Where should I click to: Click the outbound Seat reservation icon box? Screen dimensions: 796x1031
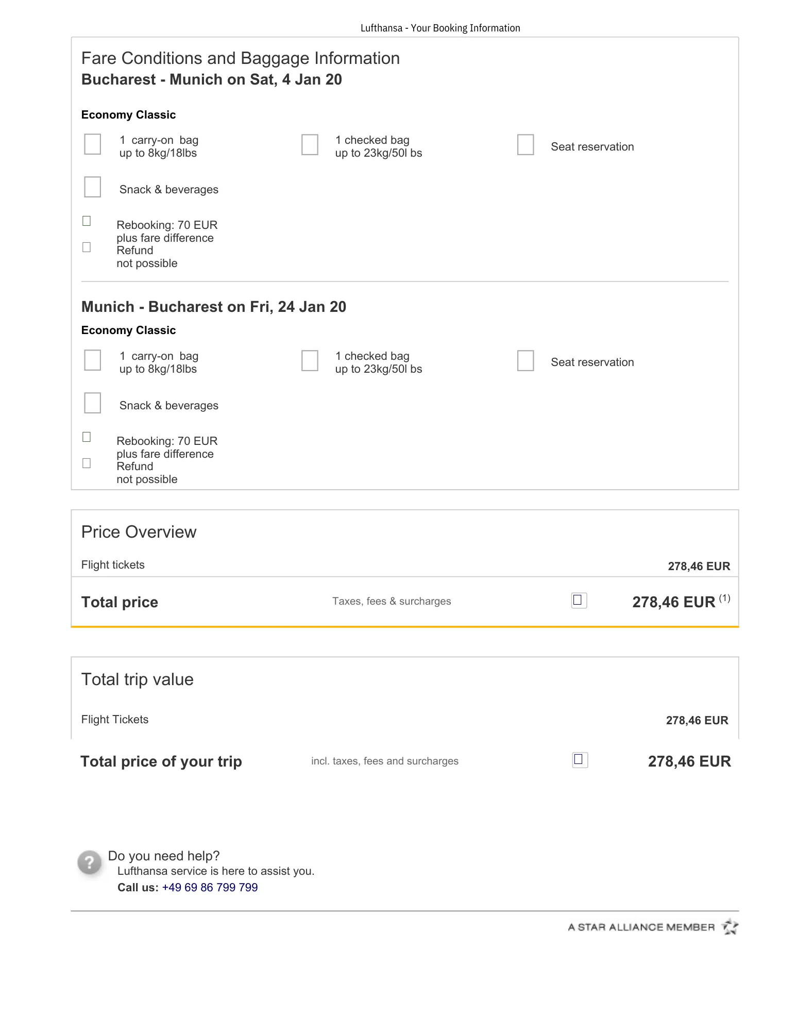pos(526,145)
